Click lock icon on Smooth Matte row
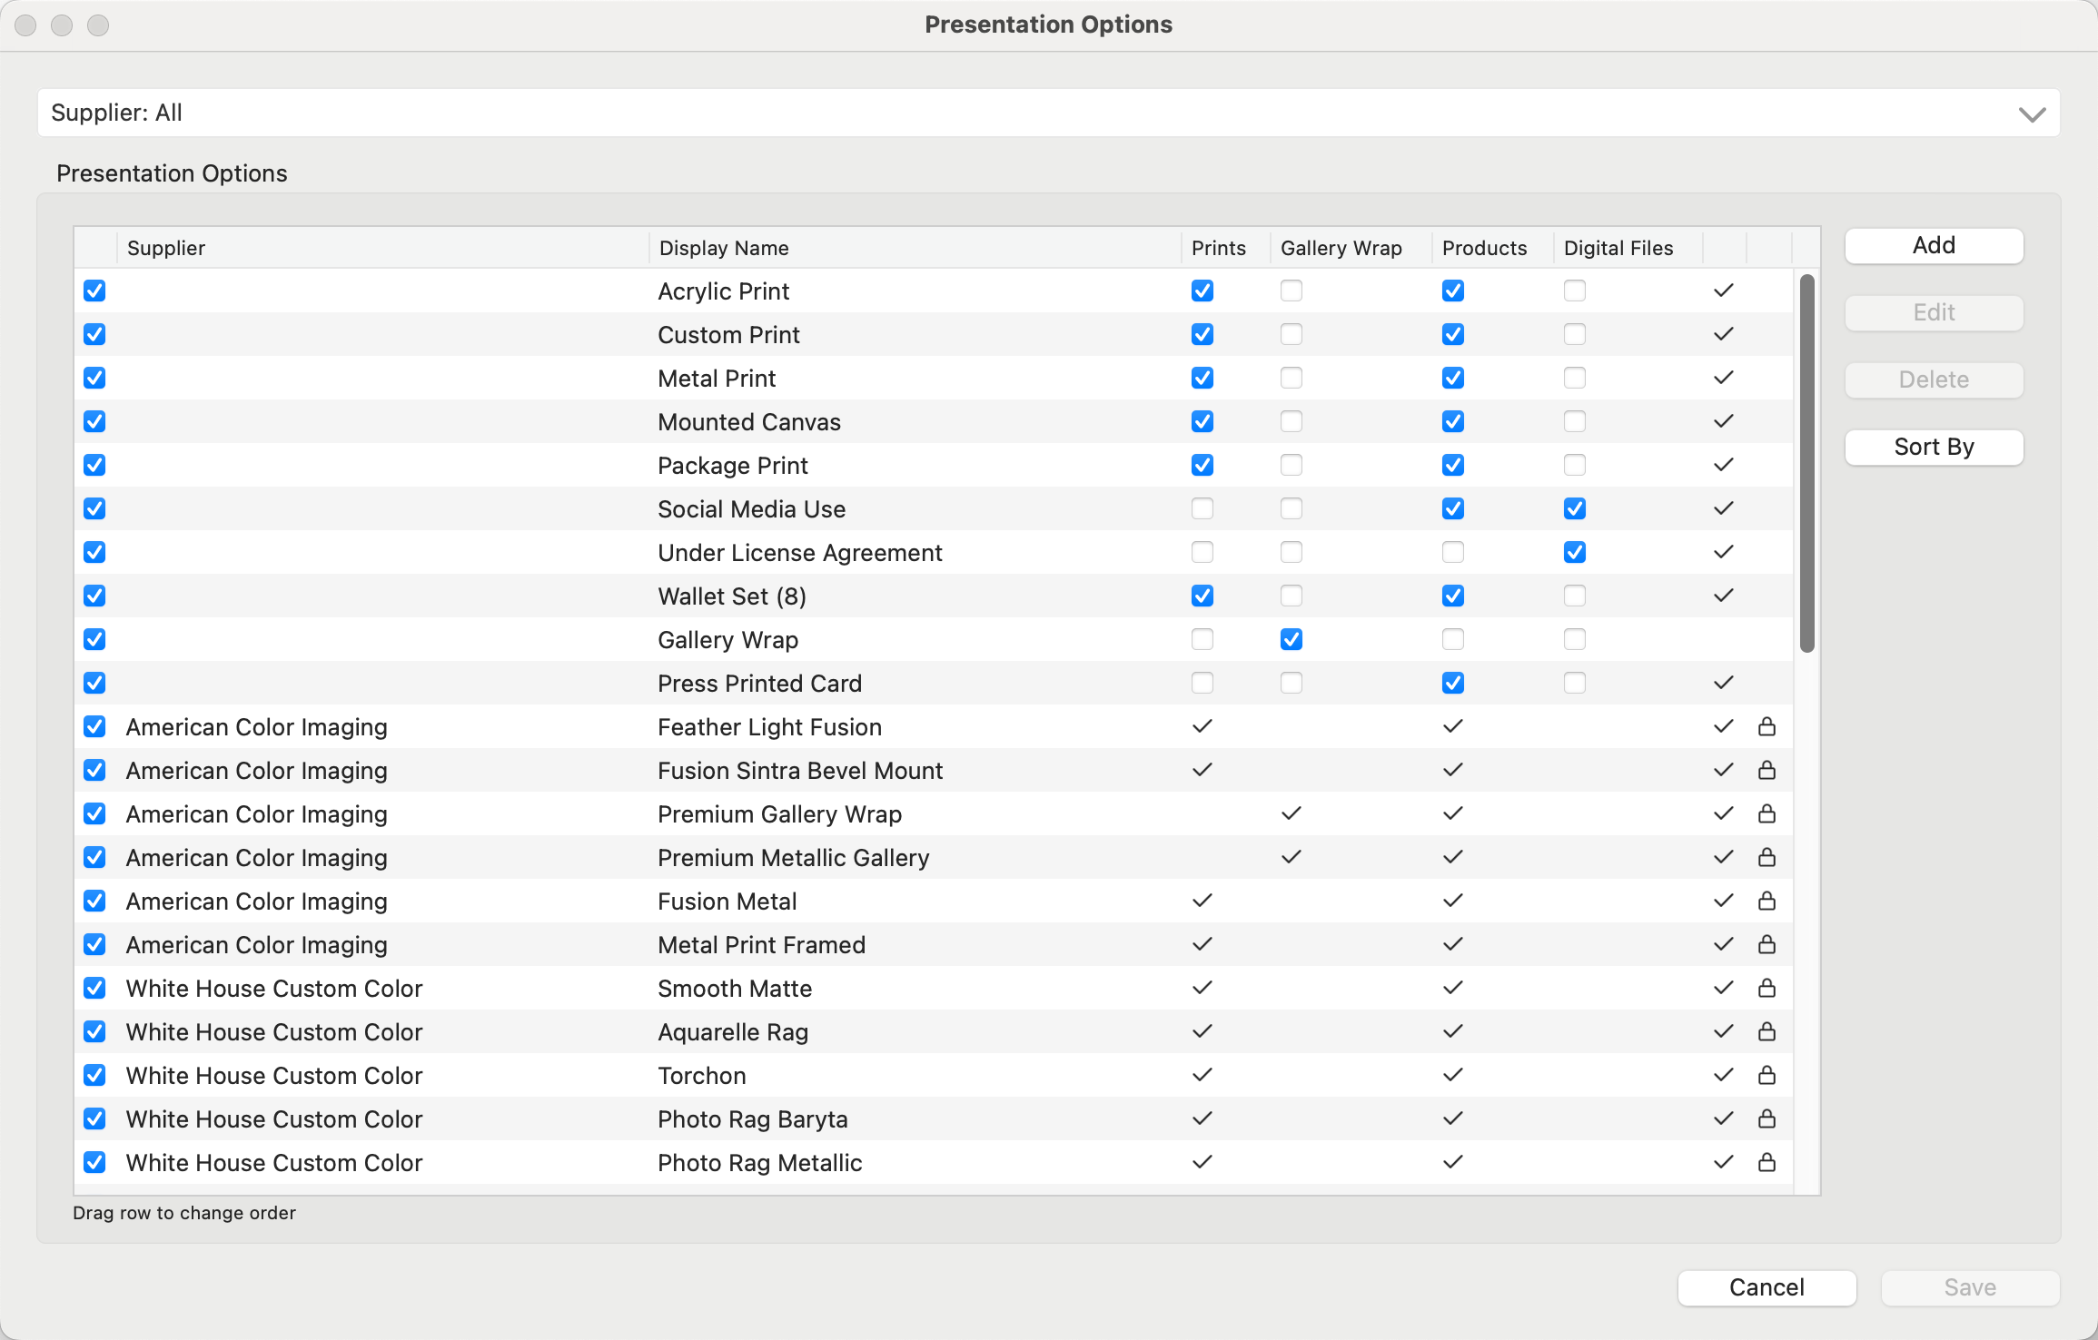The image size is (2098, 1340). (x=1766, y=988)
